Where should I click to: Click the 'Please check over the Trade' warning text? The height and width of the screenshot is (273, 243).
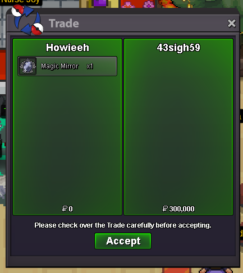pos(123,225)
